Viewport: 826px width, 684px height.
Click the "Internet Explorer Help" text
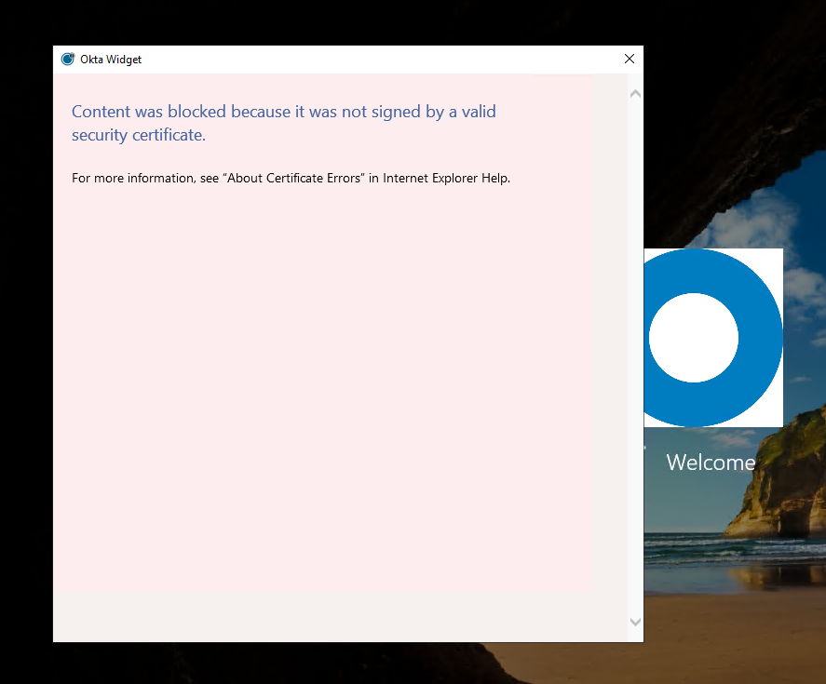(x=446, y=178)
